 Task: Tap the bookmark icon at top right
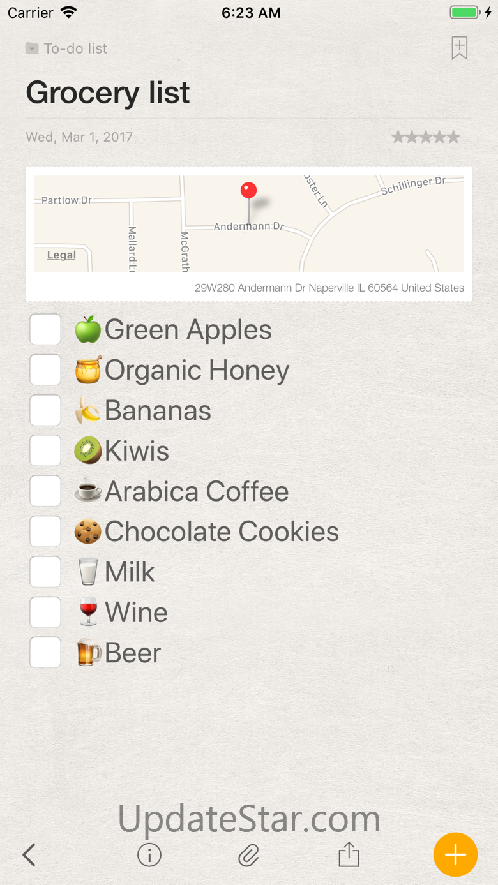tap(459, 48)
